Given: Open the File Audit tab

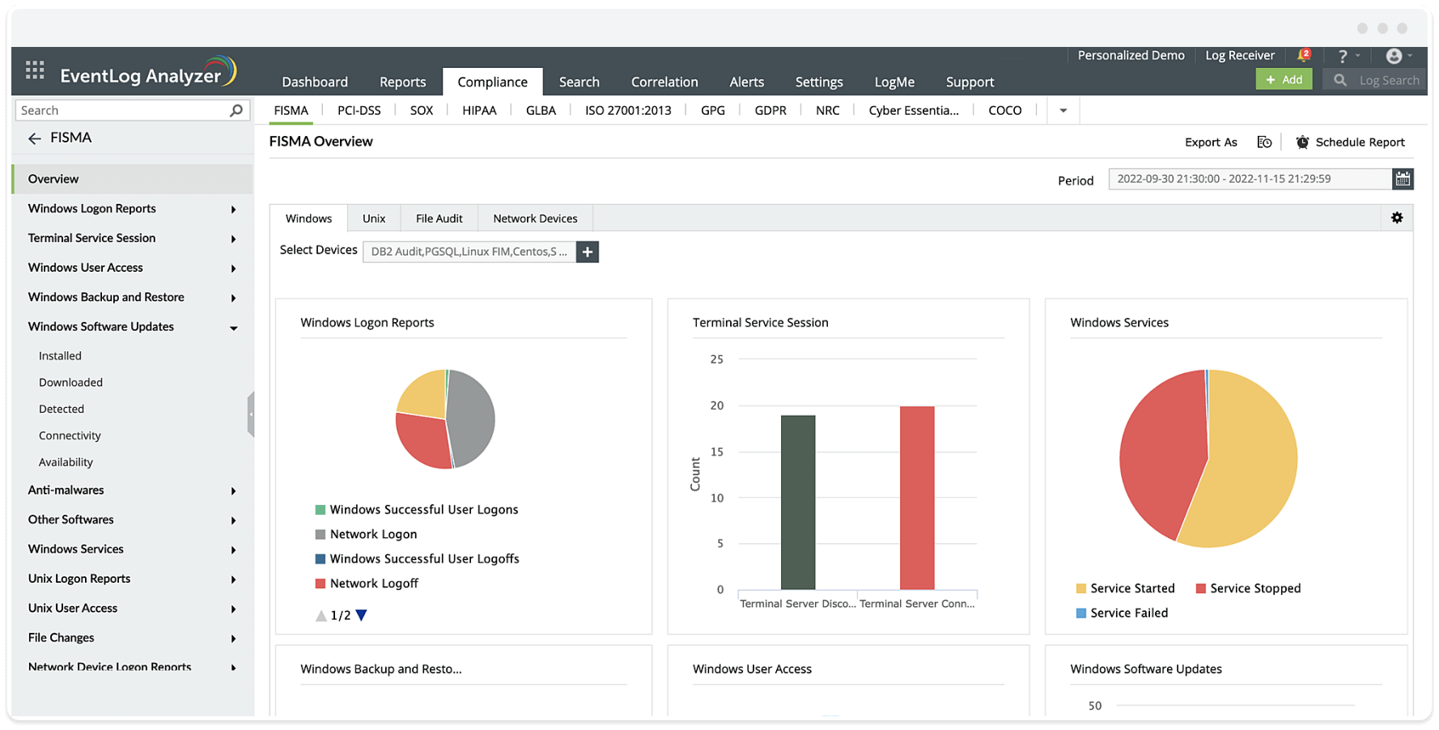Looking at the screenshot, I should pos(439,219).
